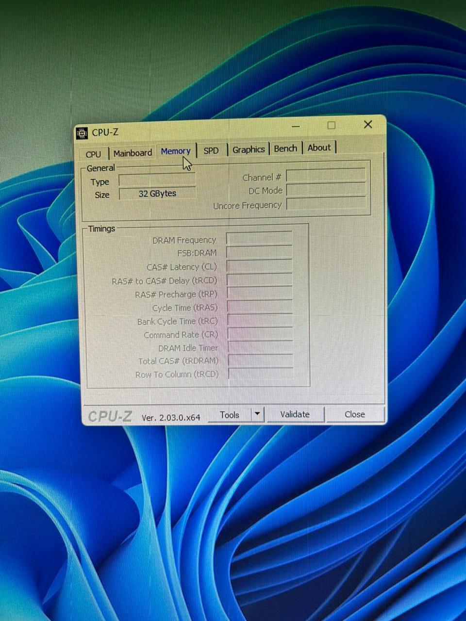This screenshot has height=621, width=466.
Task: Click the FSB:DRAM field
Action: click(259, 252)
